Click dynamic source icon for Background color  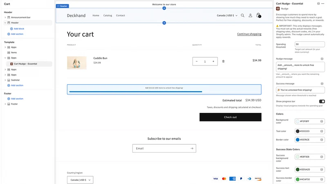[x=322, y=121]
